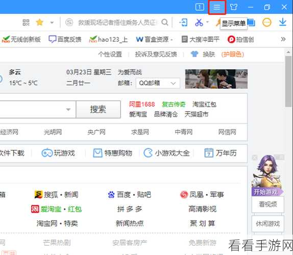Image resolution: width=293 pixels, height=255 pixels.
Task: Open 无线创新版 bookmark
Action: click(x=21, y=39)
